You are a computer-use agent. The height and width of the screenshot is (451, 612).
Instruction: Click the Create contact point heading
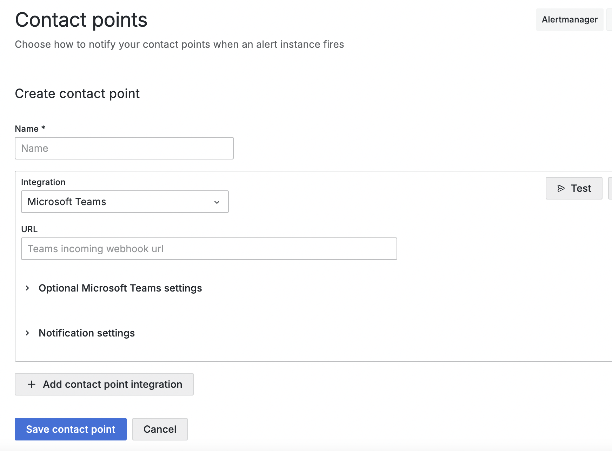point(77,94)
